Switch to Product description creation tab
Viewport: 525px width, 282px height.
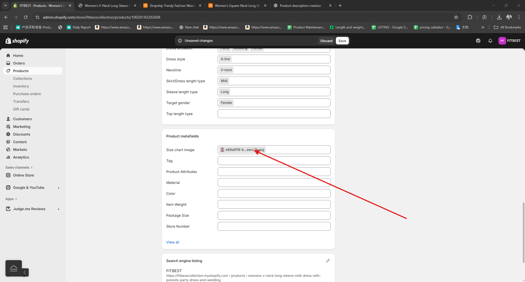point(300,5)
